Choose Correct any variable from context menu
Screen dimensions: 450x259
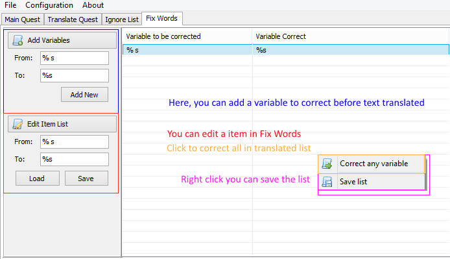(x=372, y=164)
